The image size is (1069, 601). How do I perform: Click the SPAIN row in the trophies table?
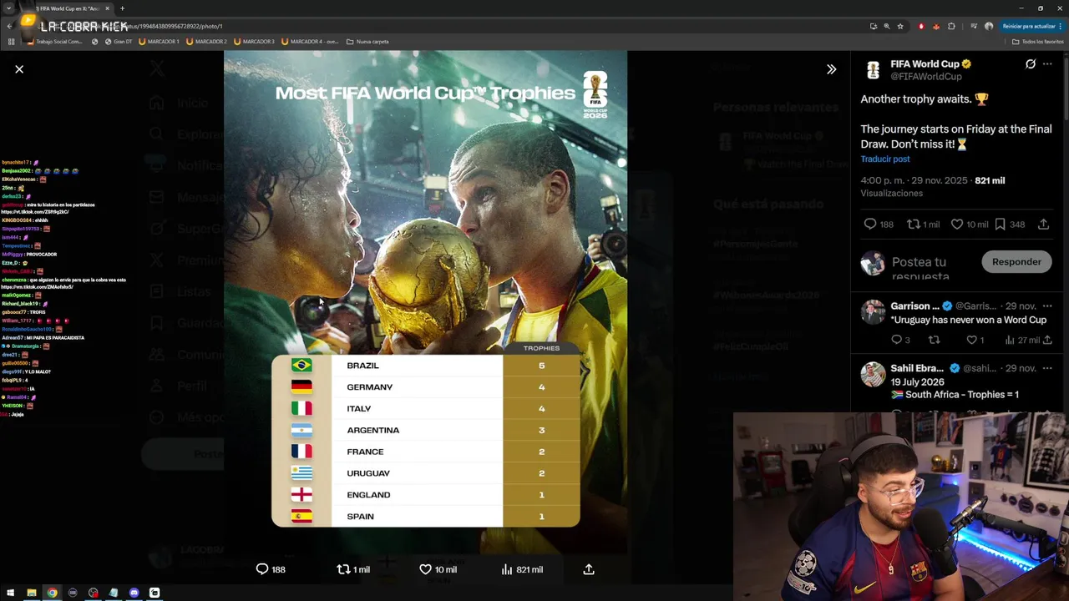click(x=426, y=516)
